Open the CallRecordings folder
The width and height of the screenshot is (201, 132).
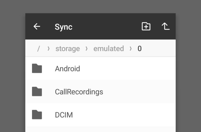pos(100,92)
